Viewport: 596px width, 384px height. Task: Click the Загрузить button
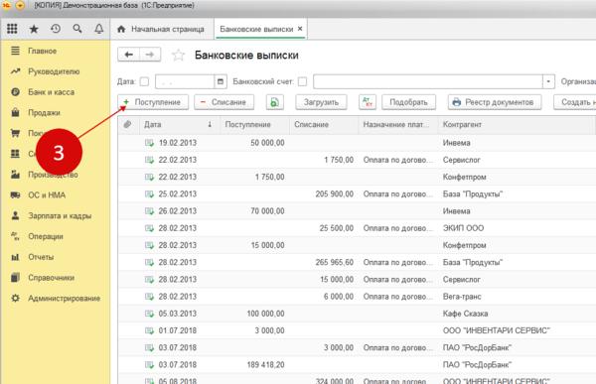(321, 102)
